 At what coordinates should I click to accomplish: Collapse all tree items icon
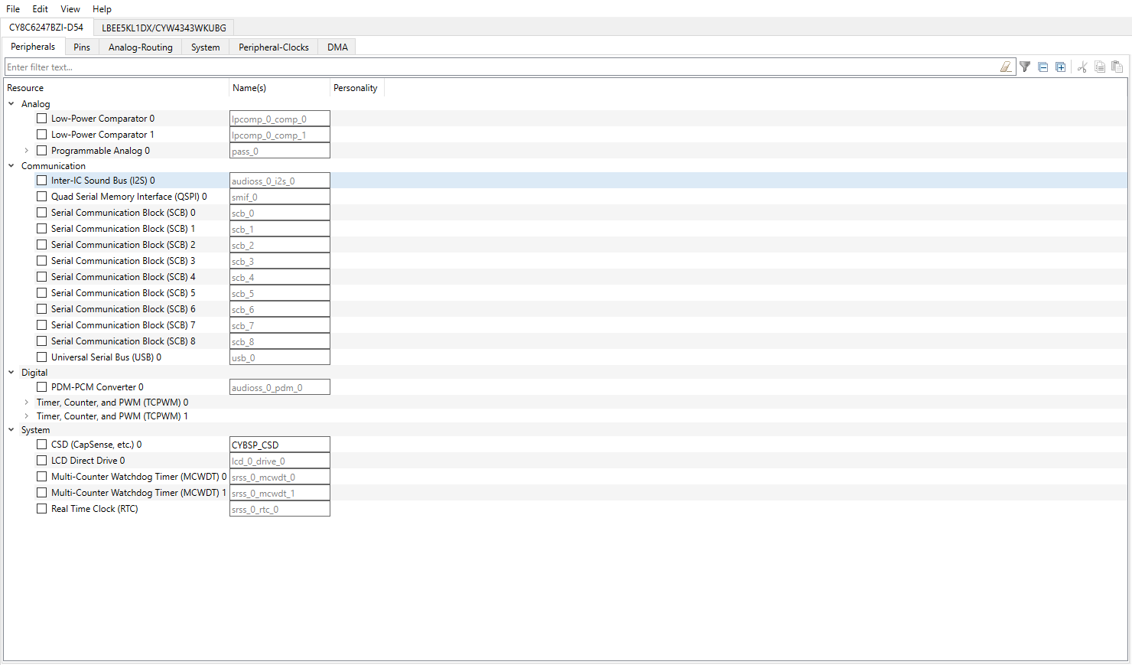(x=1043, y=67)
